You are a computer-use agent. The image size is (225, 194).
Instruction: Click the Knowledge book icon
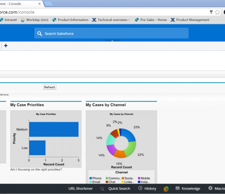tap(177, 188)
